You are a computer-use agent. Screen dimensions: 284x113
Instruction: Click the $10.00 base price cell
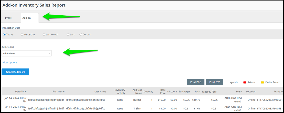(162, 100)
